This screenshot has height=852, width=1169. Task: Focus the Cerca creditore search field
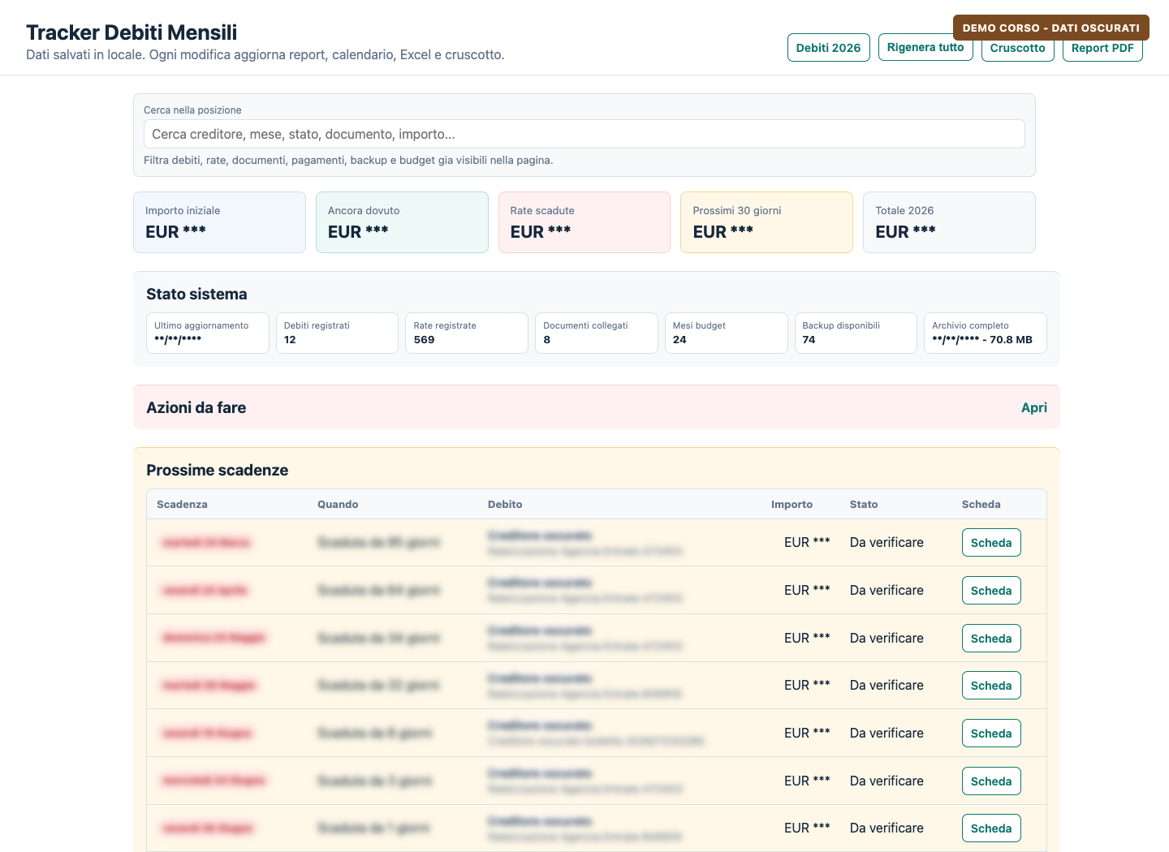(584, 134)
